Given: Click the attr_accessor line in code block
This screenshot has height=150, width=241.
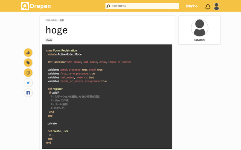Looking at the screenshot, I should pos(89,62).
